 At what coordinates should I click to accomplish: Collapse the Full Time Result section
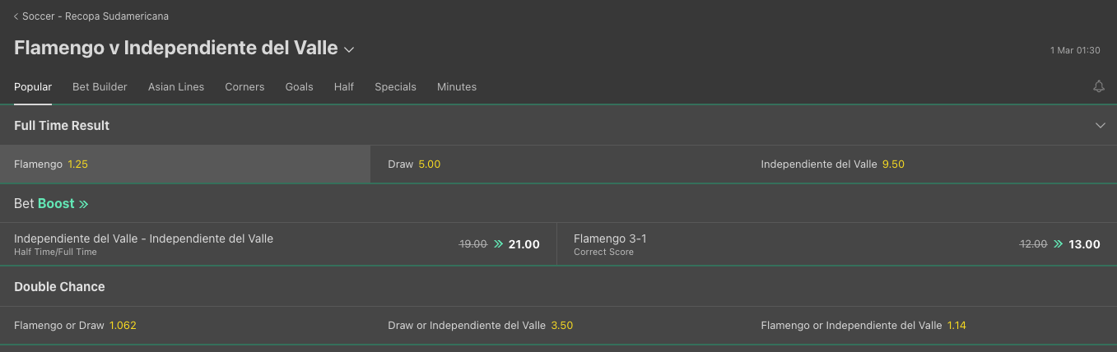1100,126
